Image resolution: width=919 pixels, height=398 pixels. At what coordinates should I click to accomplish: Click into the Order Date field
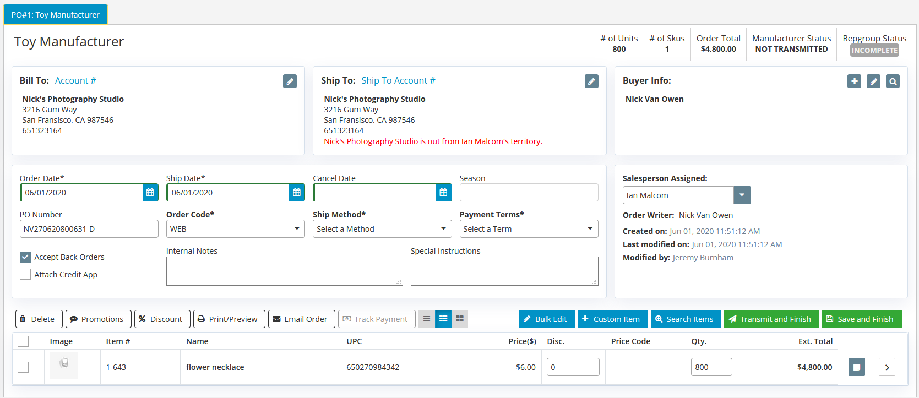pyautogui.click(x=81, y=193)
